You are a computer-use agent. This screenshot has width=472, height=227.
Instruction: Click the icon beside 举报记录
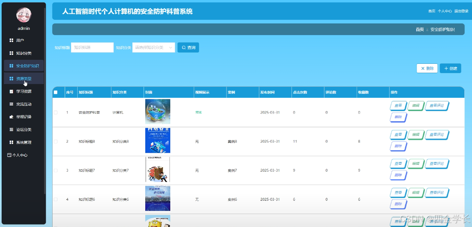pos(11,117)
